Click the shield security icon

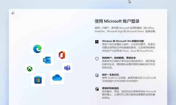point(97,59)
